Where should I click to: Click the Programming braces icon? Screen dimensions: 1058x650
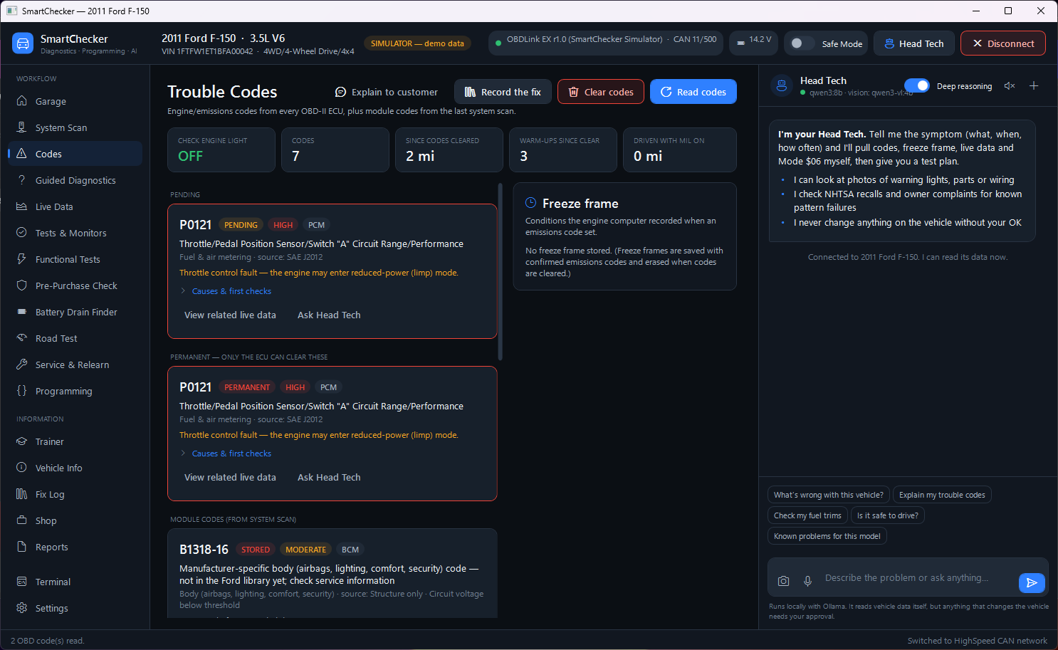coord(22,391)
